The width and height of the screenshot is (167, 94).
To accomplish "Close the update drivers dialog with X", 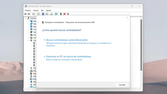I will tap(127, 17).
